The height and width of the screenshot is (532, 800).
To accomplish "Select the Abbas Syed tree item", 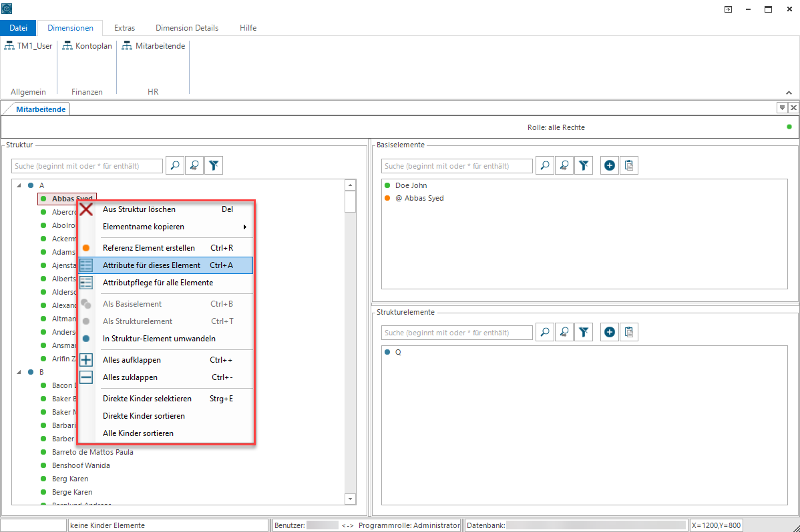I will click(x=67, y=199).
